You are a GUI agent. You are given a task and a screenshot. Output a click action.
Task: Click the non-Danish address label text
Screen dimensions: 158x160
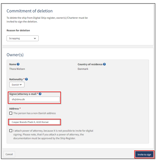click(34, 113)
